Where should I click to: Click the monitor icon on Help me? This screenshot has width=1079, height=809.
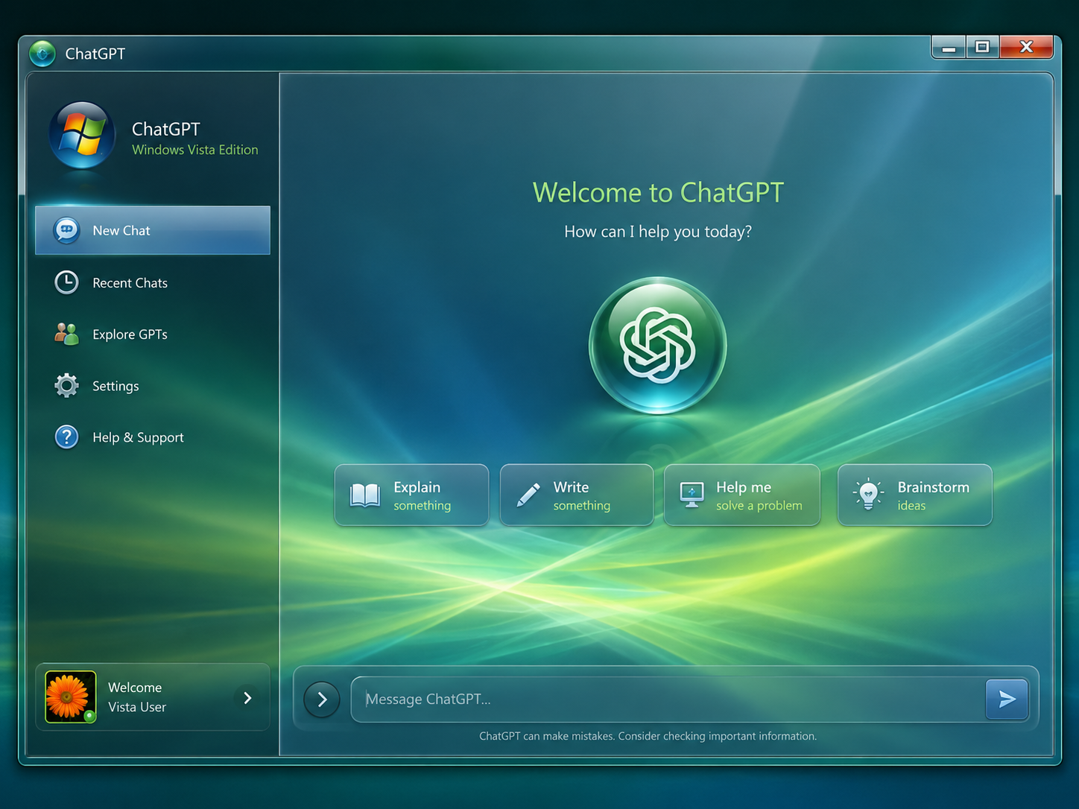[692, 495]
